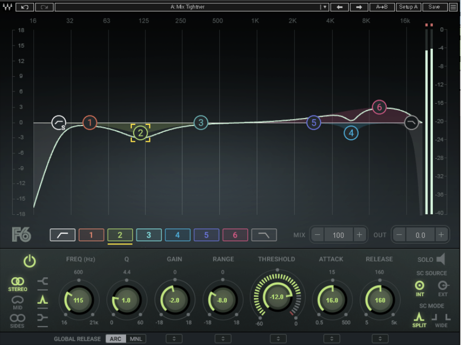Load the previous preset with left arrow
461x345 pixels.
pyautogui.click(x=339, y=7)
